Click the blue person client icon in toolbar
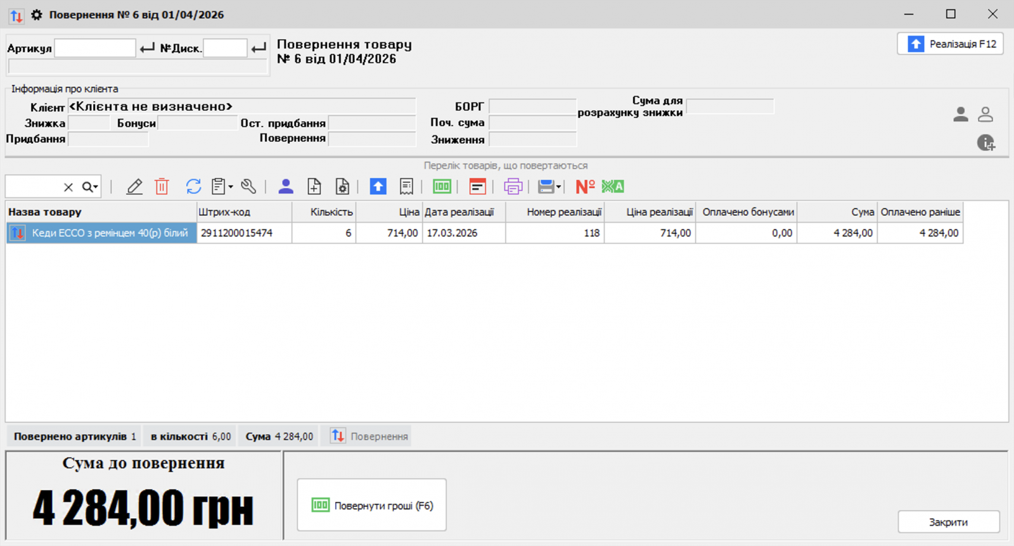The height and width of the screenshot is (546, 1014). tap(286, 187)
